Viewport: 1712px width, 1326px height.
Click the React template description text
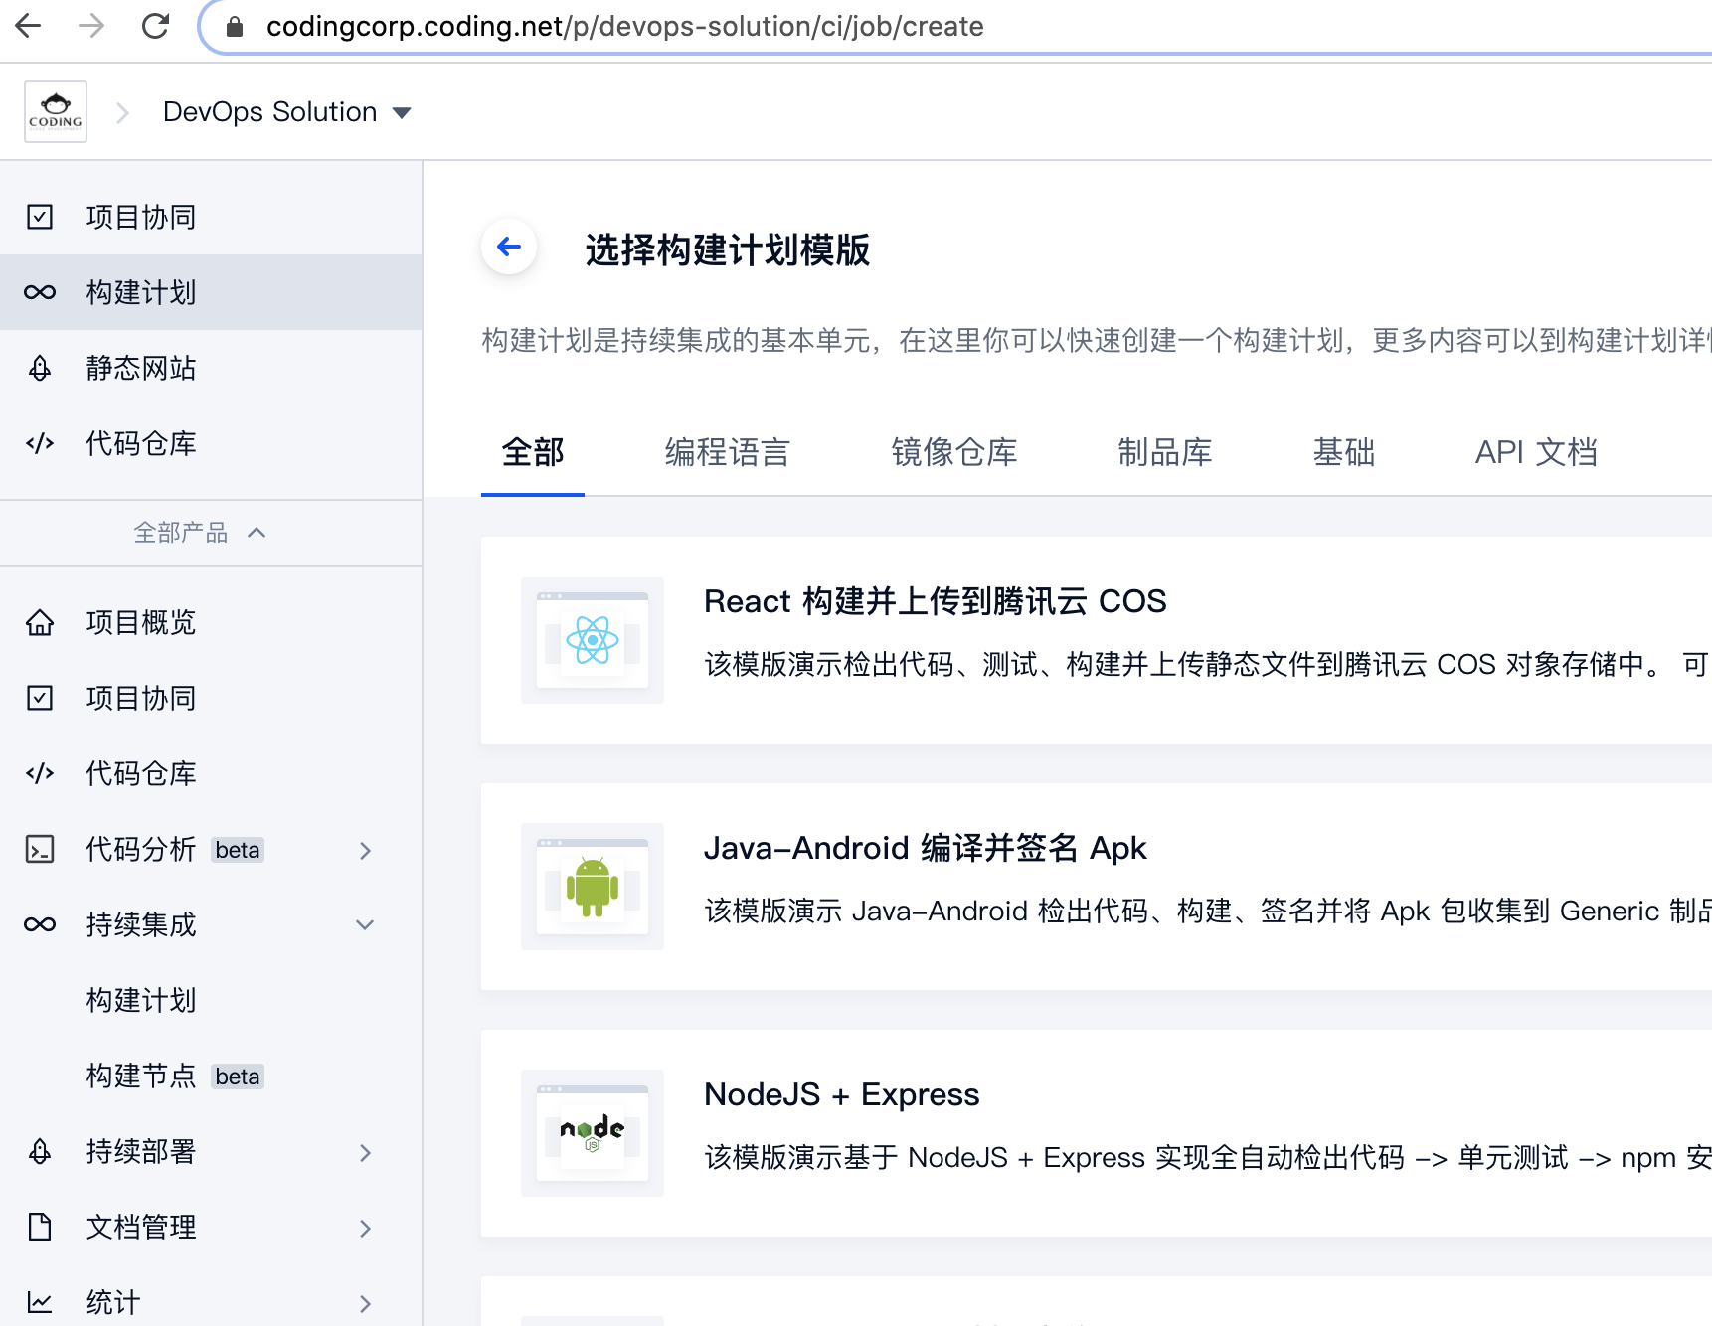tap(1208, 664)
